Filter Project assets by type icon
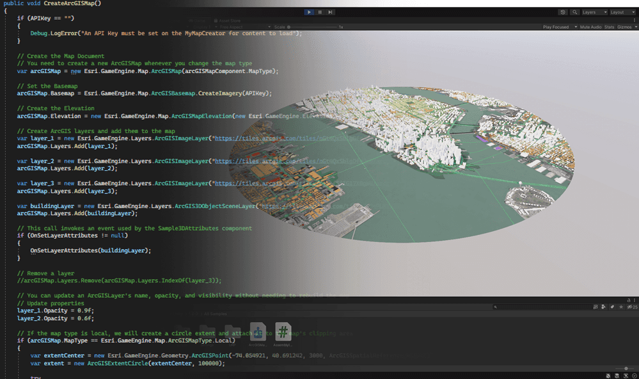639x379 pixels. click(604, 307)
